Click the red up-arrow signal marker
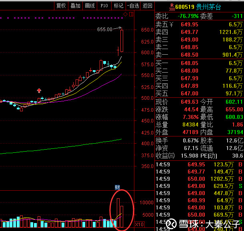 pyautogui.click(x=39, y=91)
